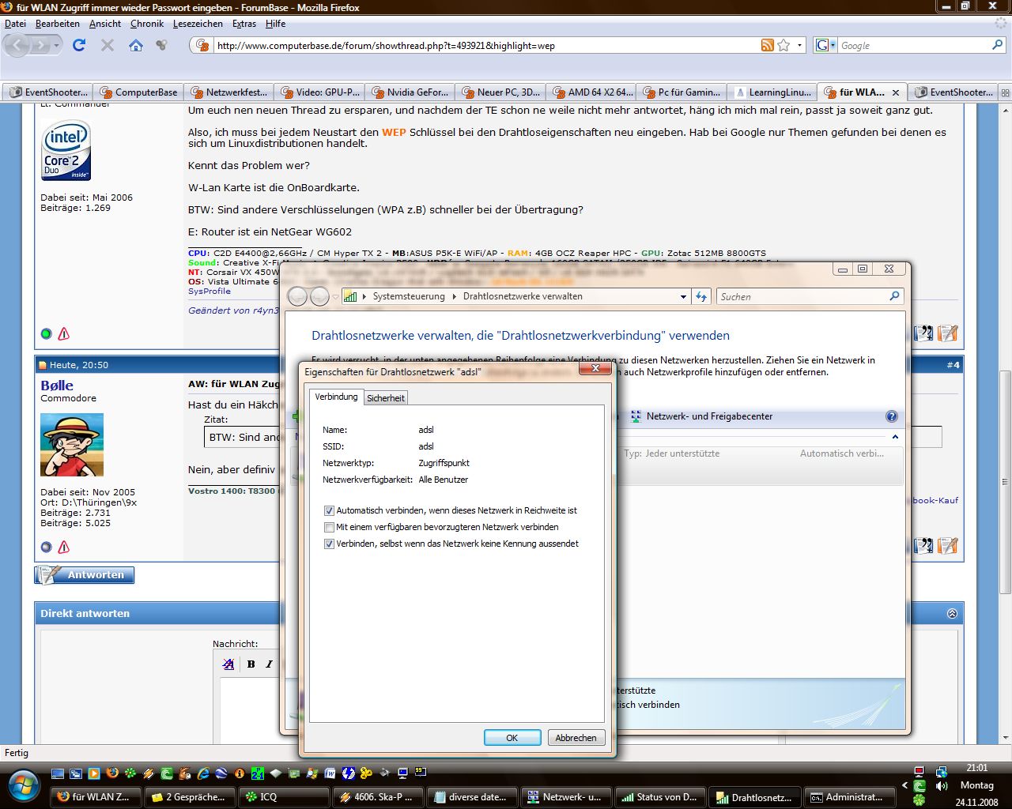Launch Internet Explorer from quick launch
Viewport: 1012px width, 809px height.
(203, 773)
